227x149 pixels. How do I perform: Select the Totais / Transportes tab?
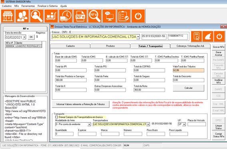(150, 46)
